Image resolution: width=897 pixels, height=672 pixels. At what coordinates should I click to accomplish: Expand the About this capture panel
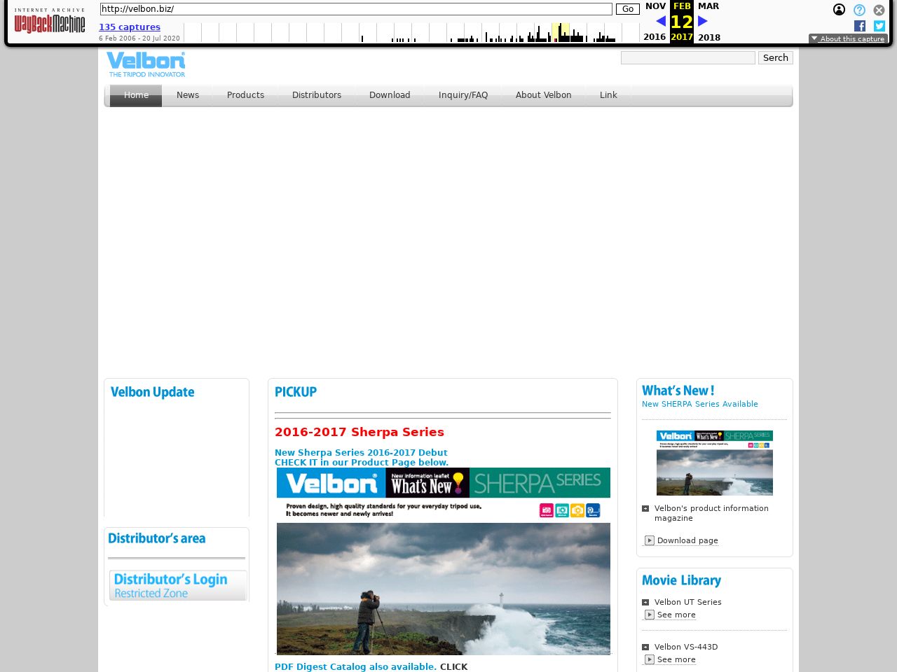point(848,39)
